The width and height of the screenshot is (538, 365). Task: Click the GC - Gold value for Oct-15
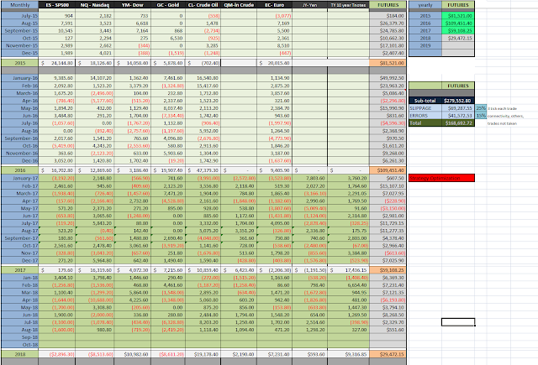point(168,38)
